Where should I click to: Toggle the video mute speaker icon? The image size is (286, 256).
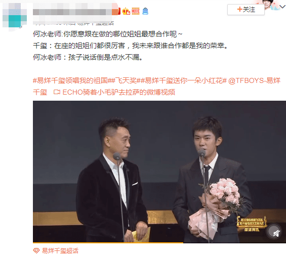[x=274, y=231]
